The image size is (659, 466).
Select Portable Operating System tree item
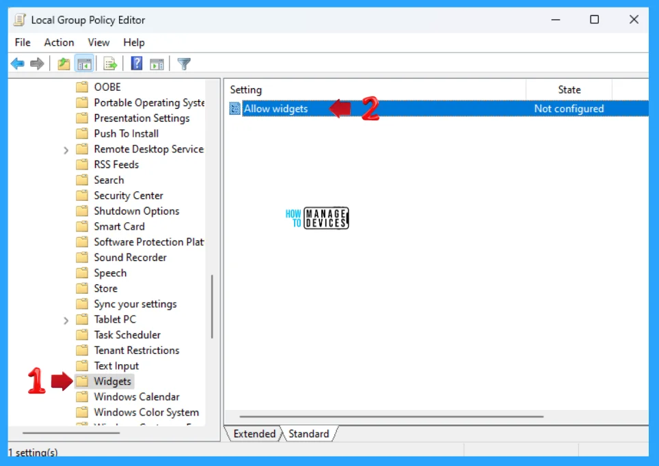[x=149, y=102]
